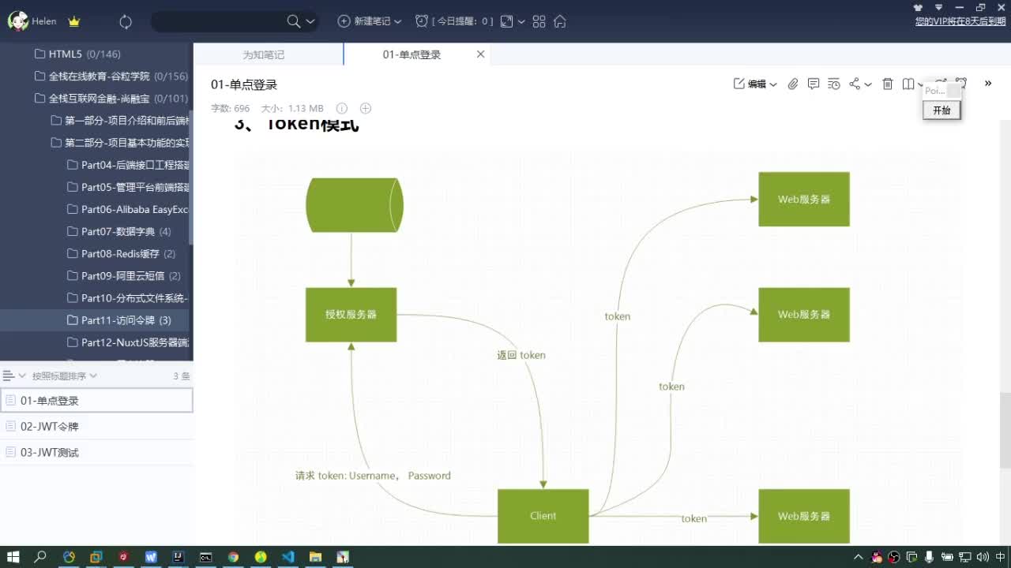Open the 03-JWT测试 note

pyautogui.click(x=96, y=453)
